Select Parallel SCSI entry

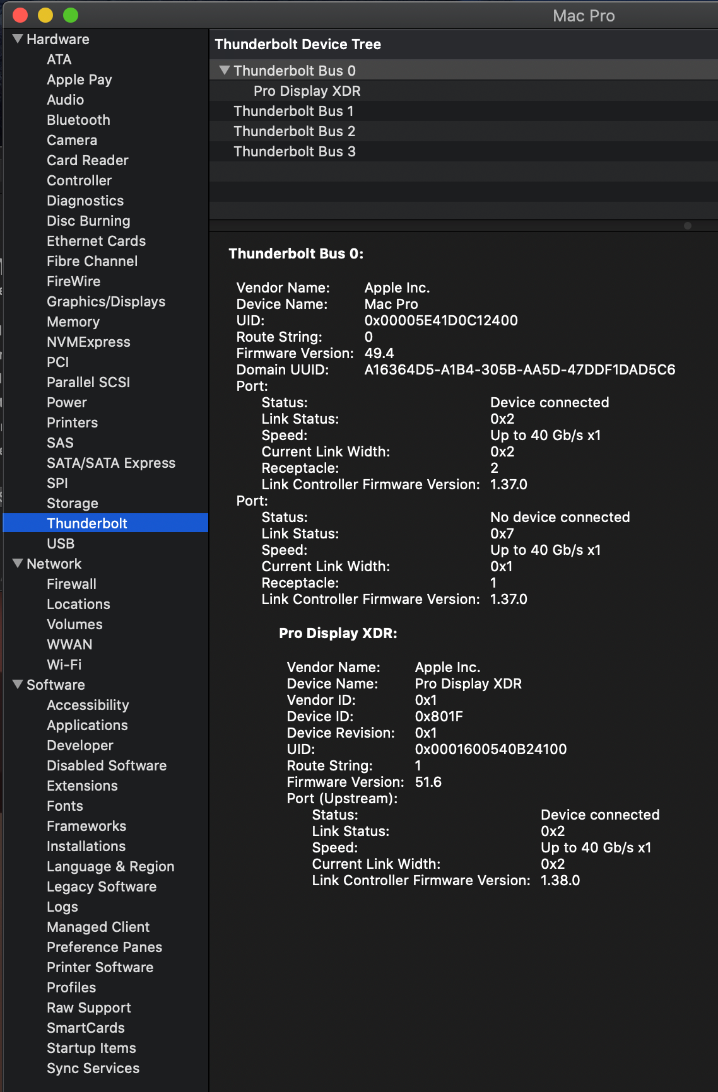coord(88,382)
